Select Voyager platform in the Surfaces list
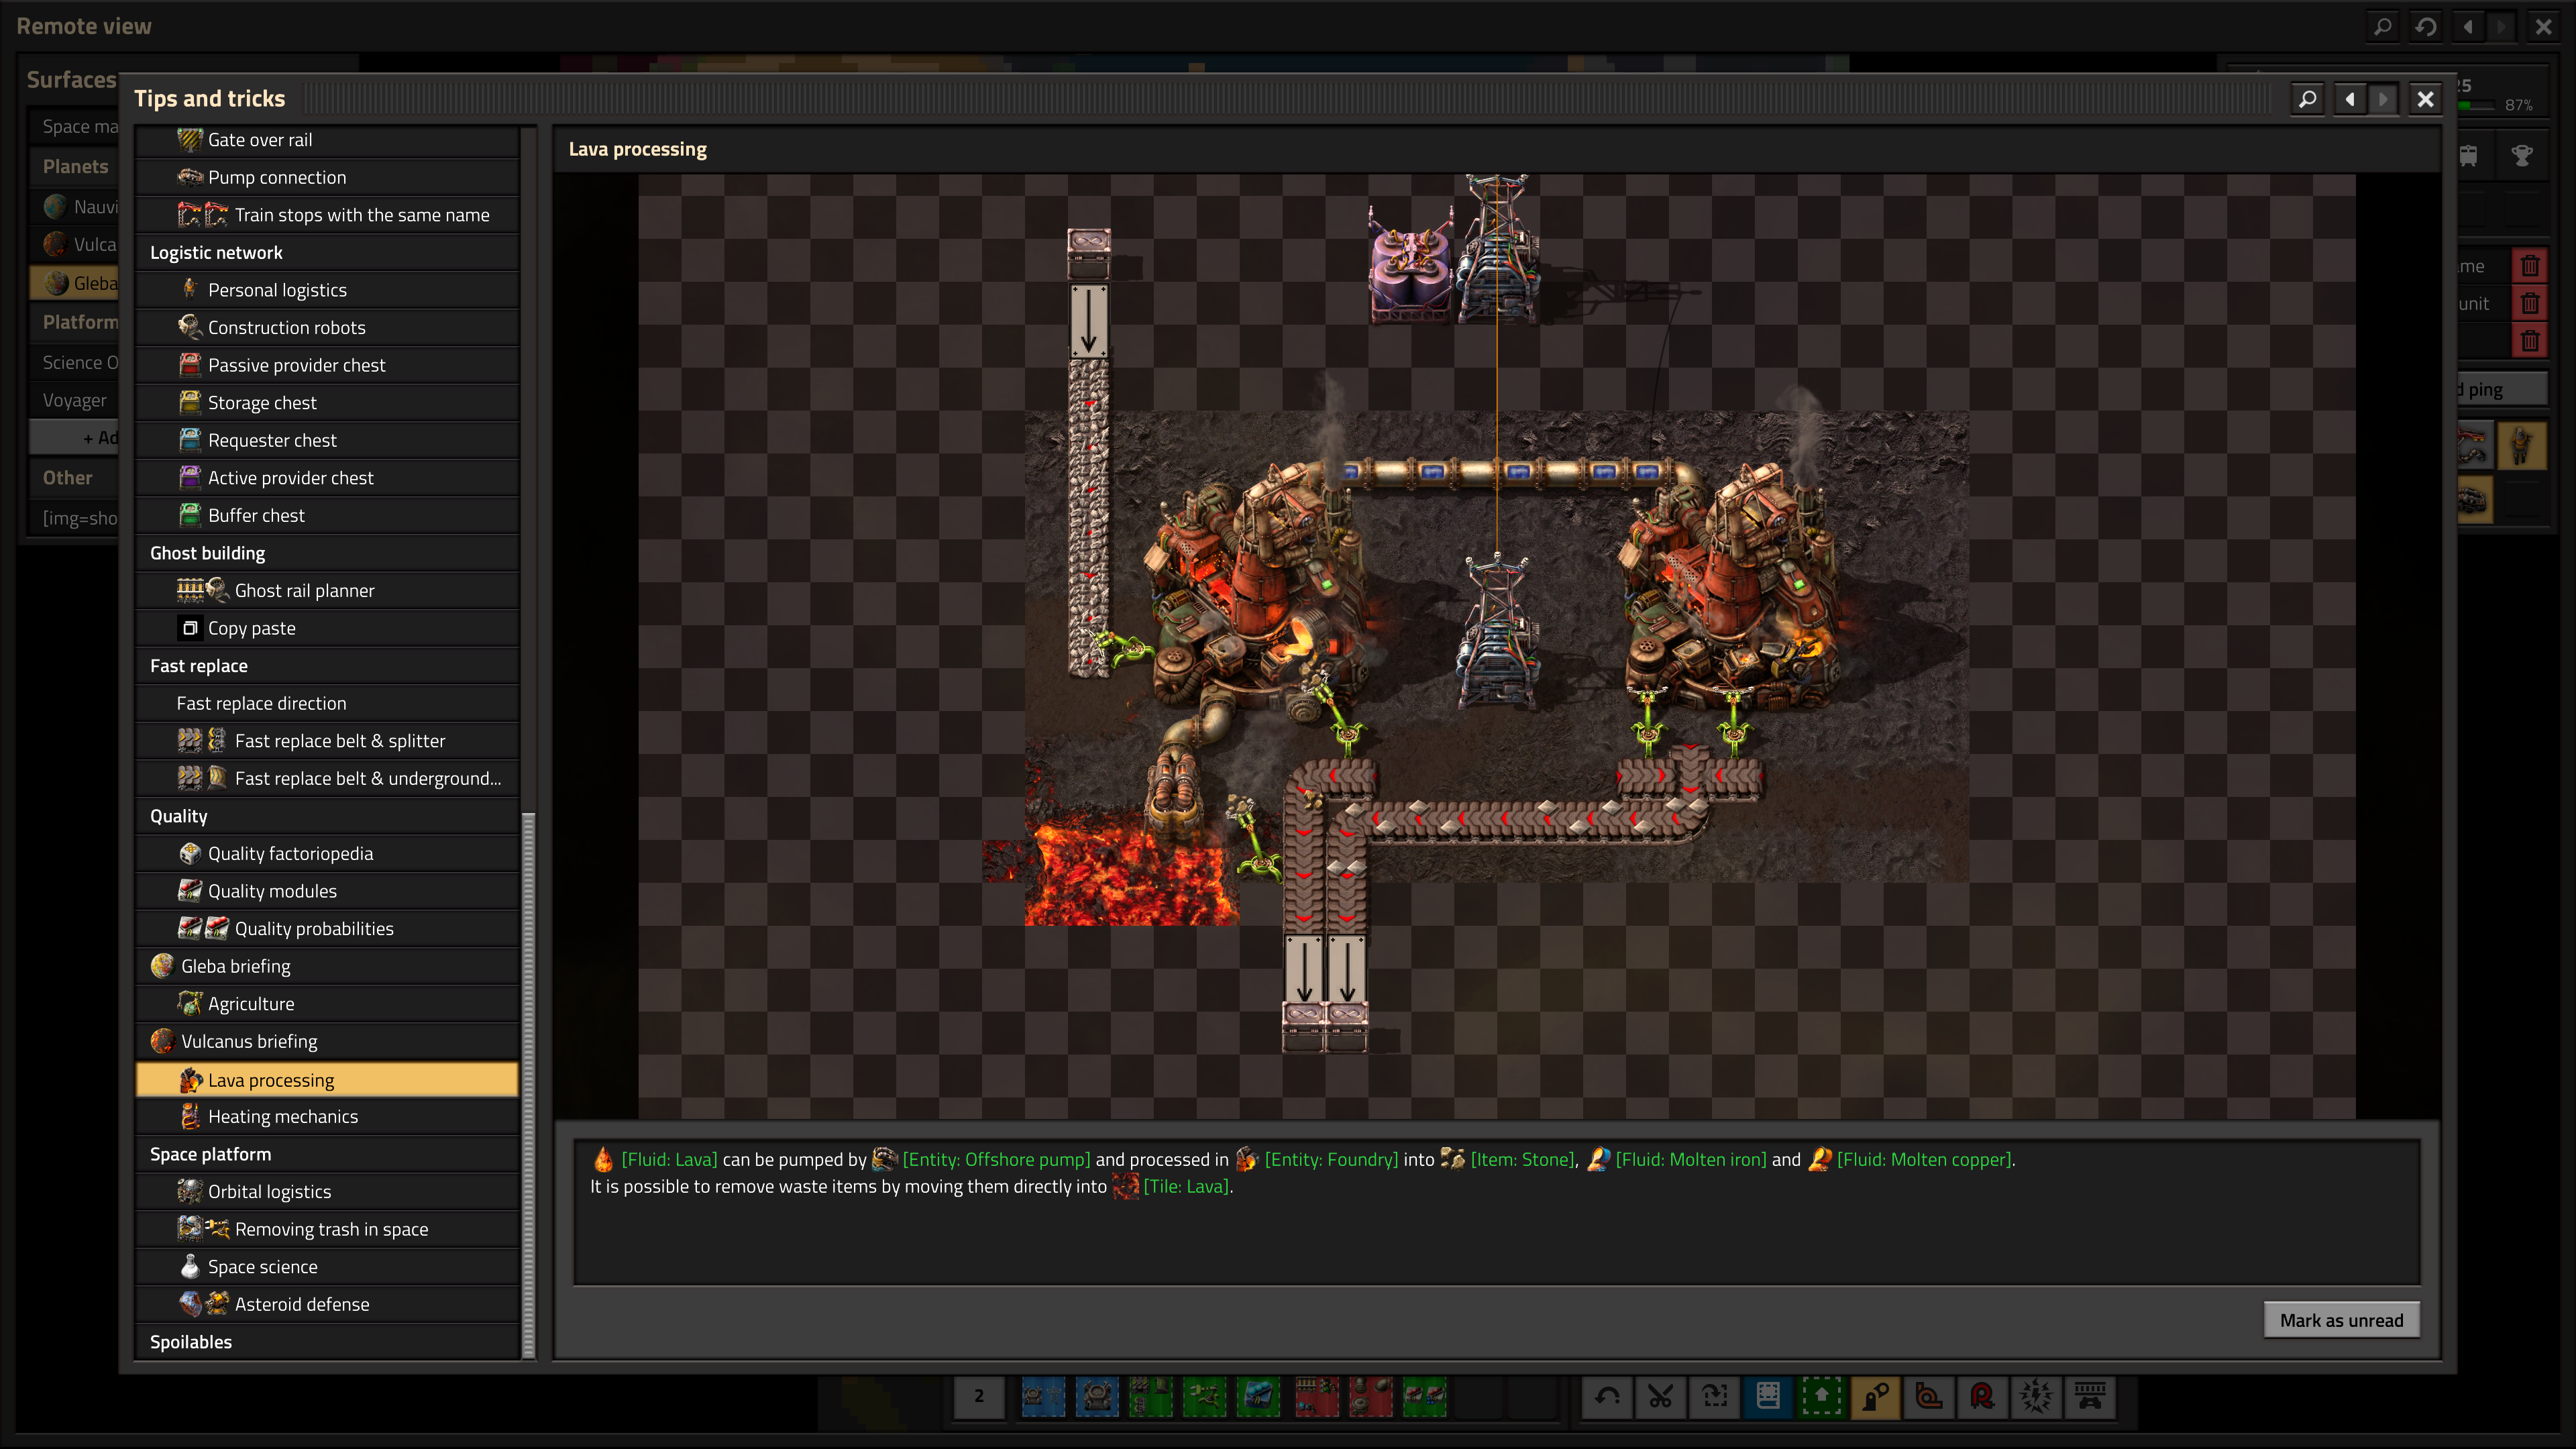 75,400
